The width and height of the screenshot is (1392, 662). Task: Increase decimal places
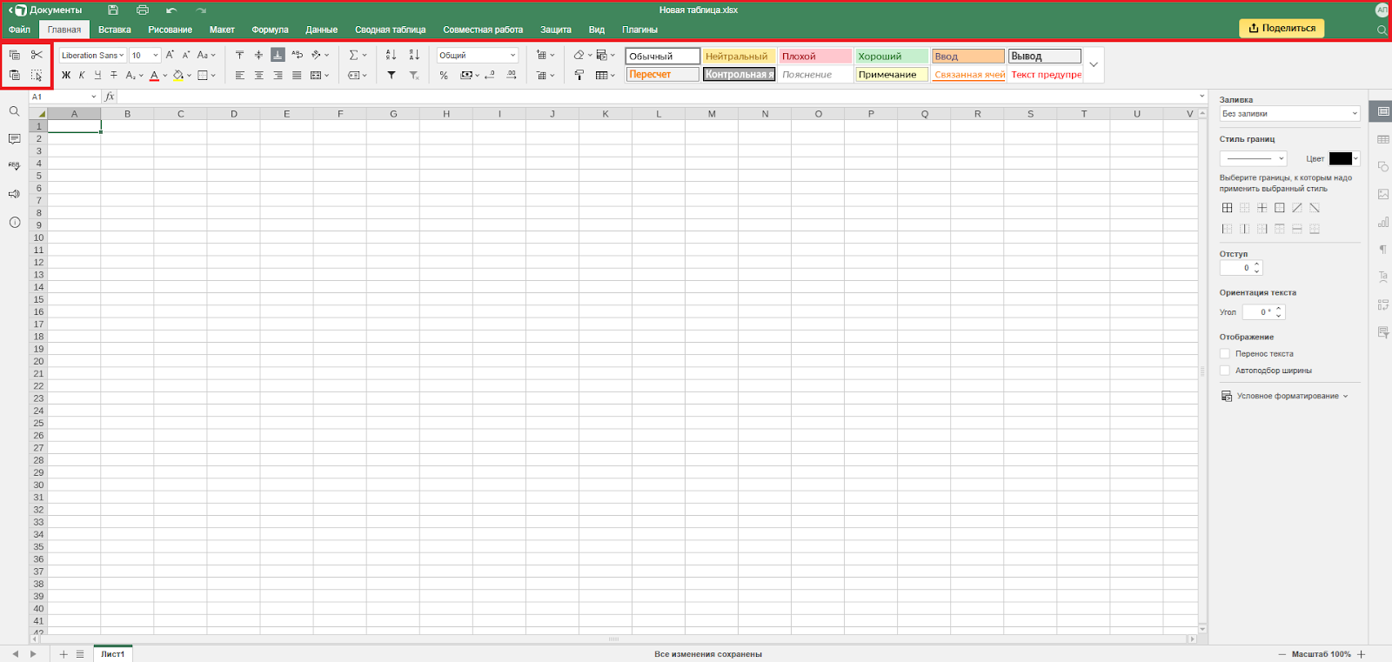click(x=512, y=76)
